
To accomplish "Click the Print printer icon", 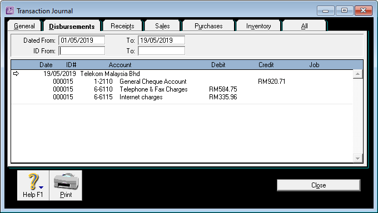I will click(x=66, y=185).
